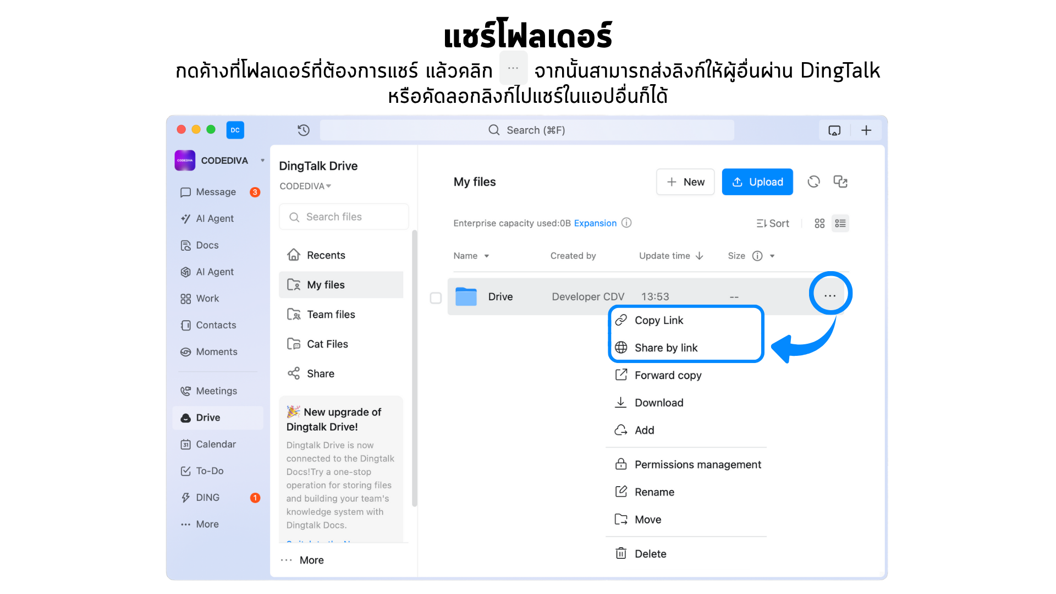Expand the CODEDIVA organization dropdown in sidebar
This screenshot has height=594, width=1056.
pyautogui.click(x=262, y=161)
